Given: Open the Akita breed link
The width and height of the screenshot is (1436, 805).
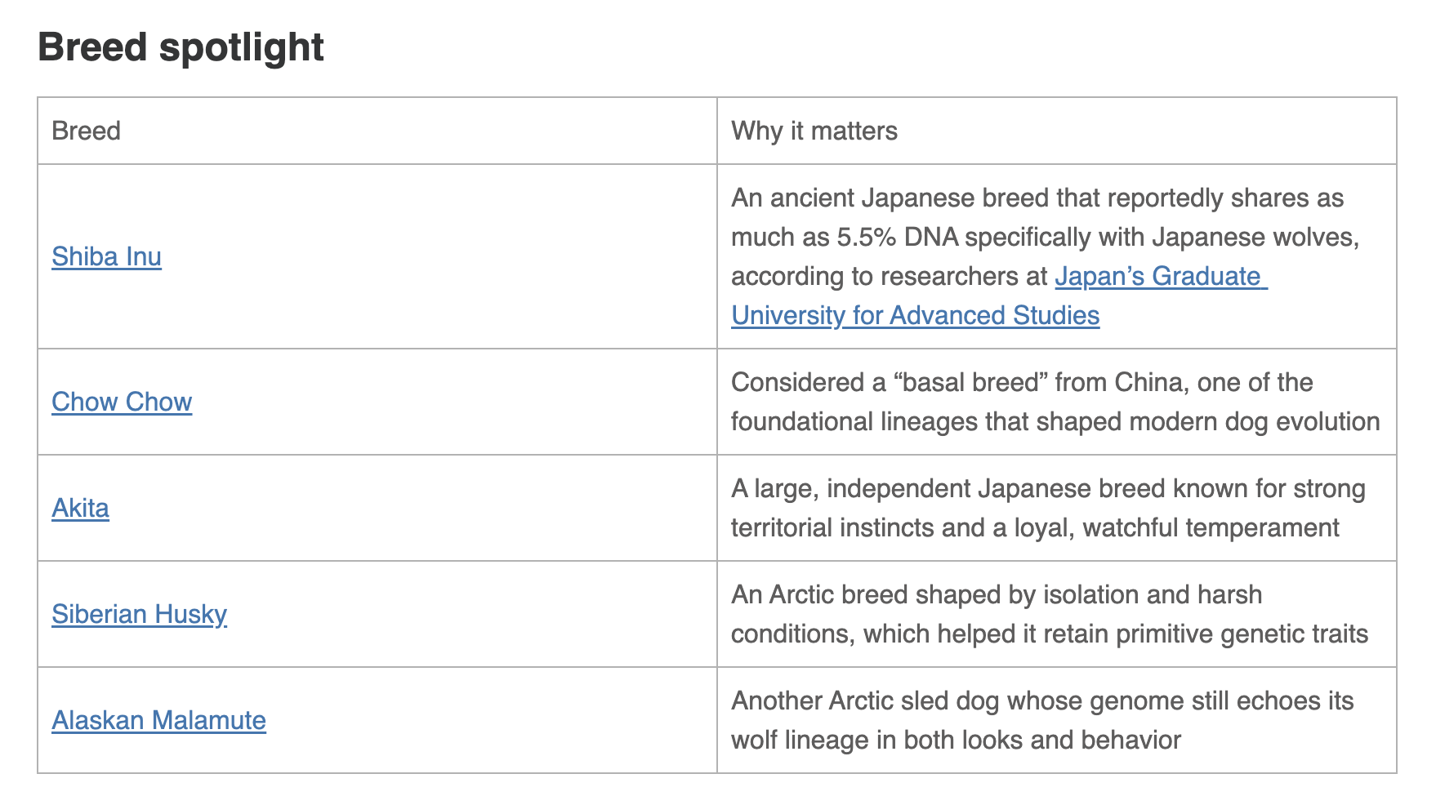Looking at the screenshot, I should tap(80, 508).
